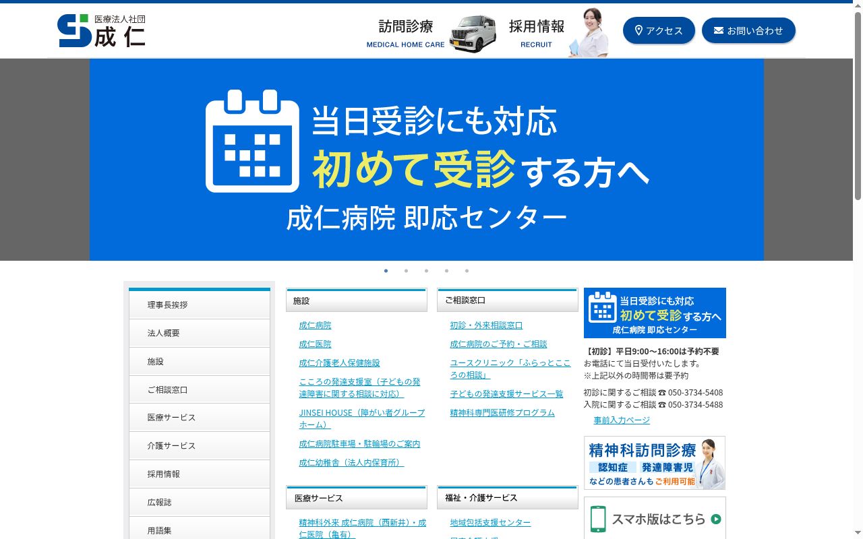
Task: Follow the 成仁病院 link
Action: 315,325
